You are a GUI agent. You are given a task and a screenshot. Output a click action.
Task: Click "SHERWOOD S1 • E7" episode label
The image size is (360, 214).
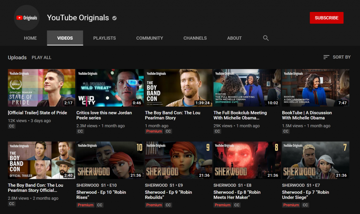[x=301, y=185]
